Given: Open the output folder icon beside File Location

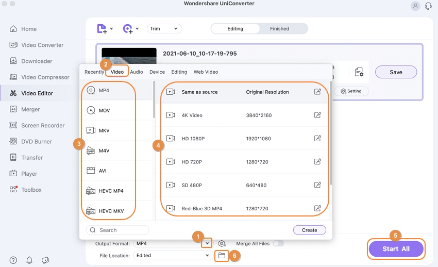Looking at the screenshot, I should (222, 255).
